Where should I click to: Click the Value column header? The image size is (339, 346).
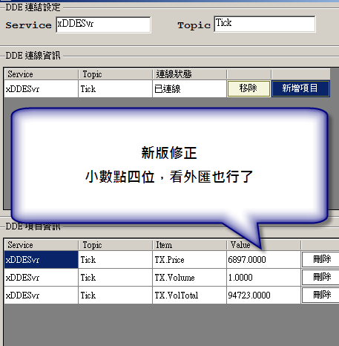point(263,245)
